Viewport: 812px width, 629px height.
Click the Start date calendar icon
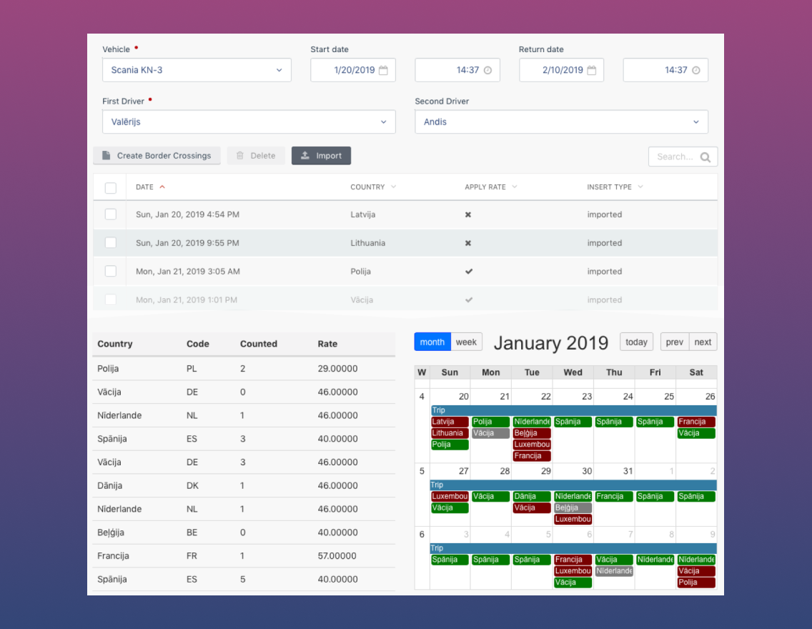383,71
